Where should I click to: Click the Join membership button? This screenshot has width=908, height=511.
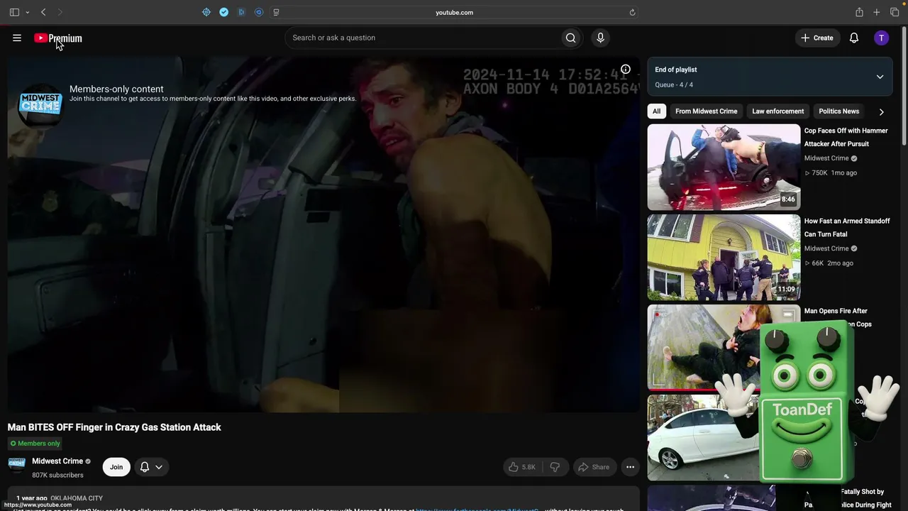tap(116, 467)
